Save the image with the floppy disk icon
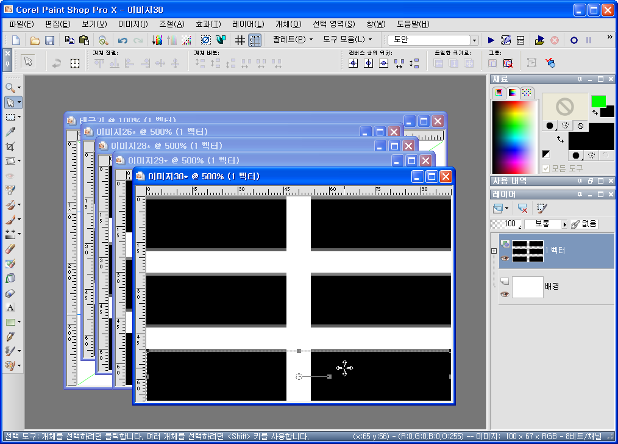 coord(49,40)
